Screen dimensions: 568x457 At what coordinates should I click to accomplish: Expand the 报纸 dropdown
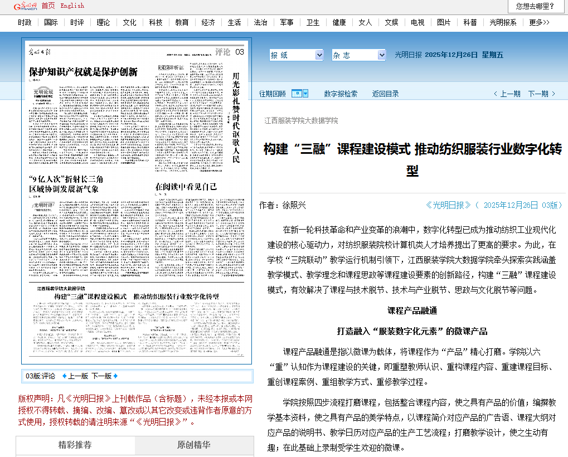pos(296,55)
